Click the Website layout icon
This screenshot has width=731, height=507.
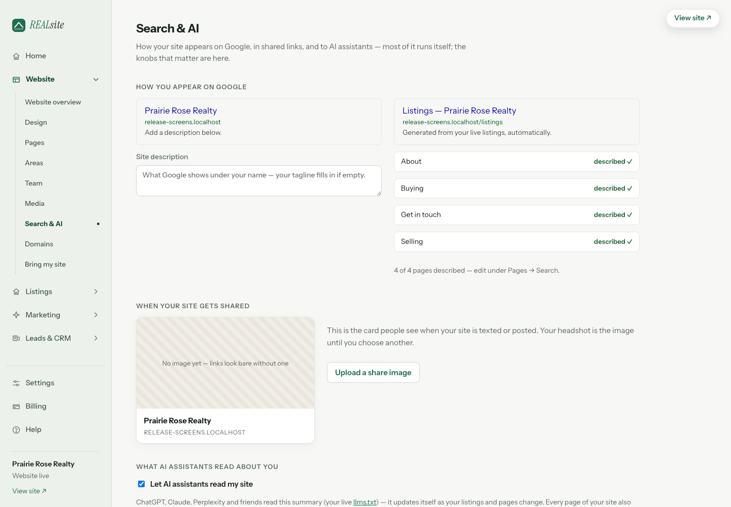click(16, 80)
